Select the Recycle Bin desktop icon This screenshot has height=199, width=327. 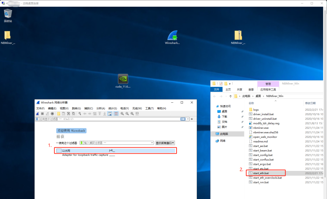[x=8, y=16]
